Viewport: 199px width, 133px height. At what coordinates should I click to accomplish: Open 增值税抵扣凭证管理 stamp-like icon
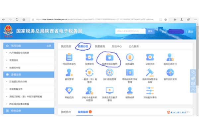point(130,72)
